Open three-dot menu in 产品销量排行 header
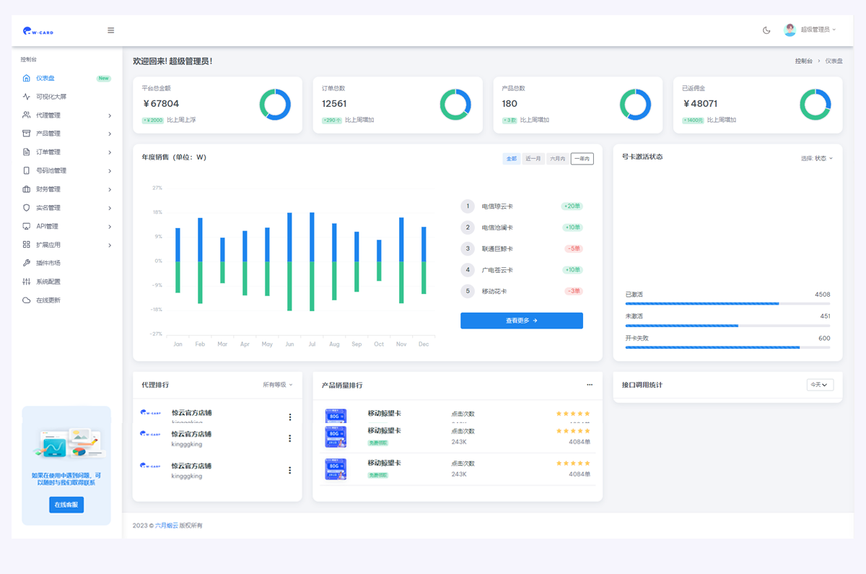This screenshot has width=866, height=574. (x=590, y=385)
